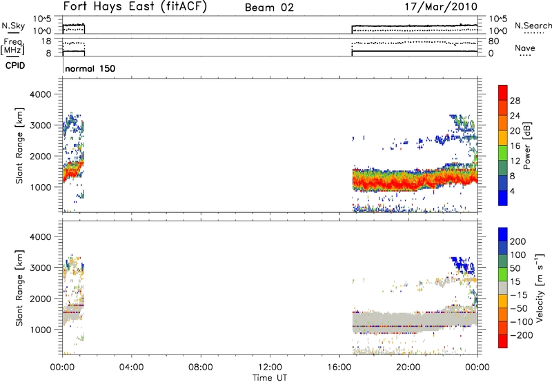Click 'Slant Range [km]' label of power panel
Viewport: 552px width, 382px height.
click(19, 145)
